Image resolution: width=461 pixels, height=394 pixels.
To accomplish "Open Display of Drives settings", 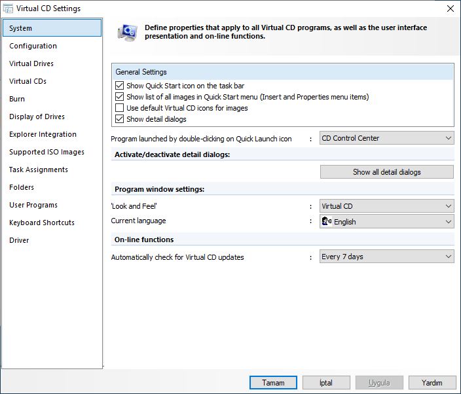I will pos(52,116).
